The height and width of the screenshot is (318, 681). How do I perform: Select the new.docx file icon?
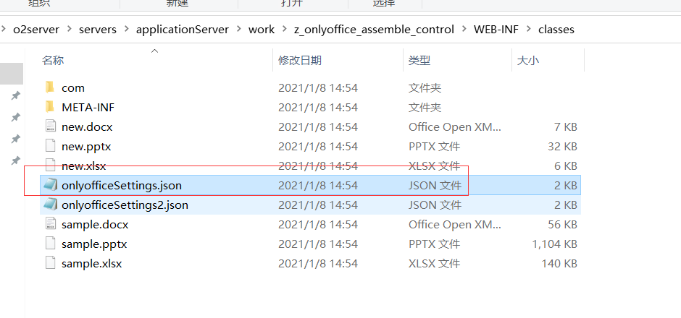click(50, 126)
